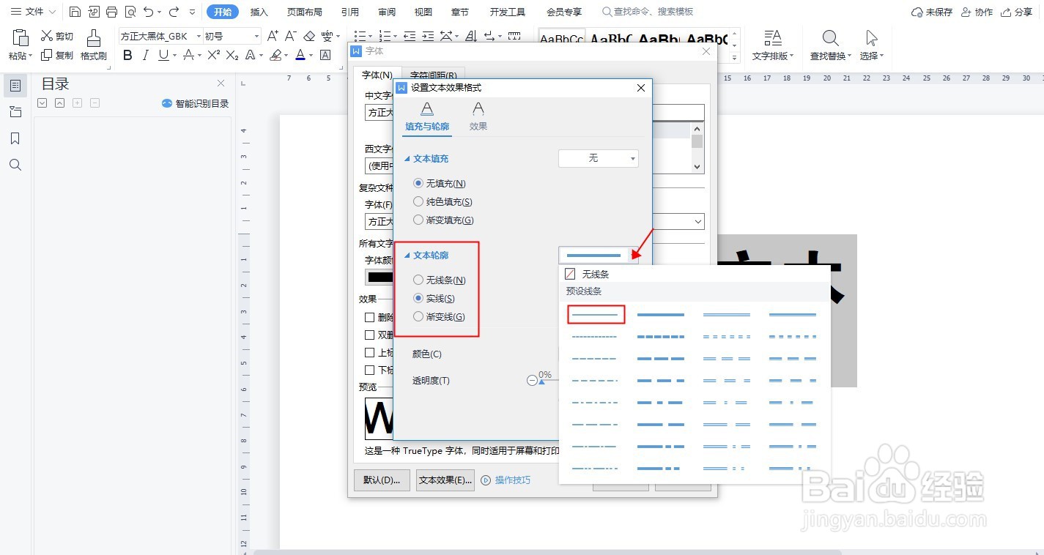Image resolution: width=1044 pixels, height=555 pixels.
Task: Switch to the Page Layout (页面布局) tab
Action: (x=305, y=12)
